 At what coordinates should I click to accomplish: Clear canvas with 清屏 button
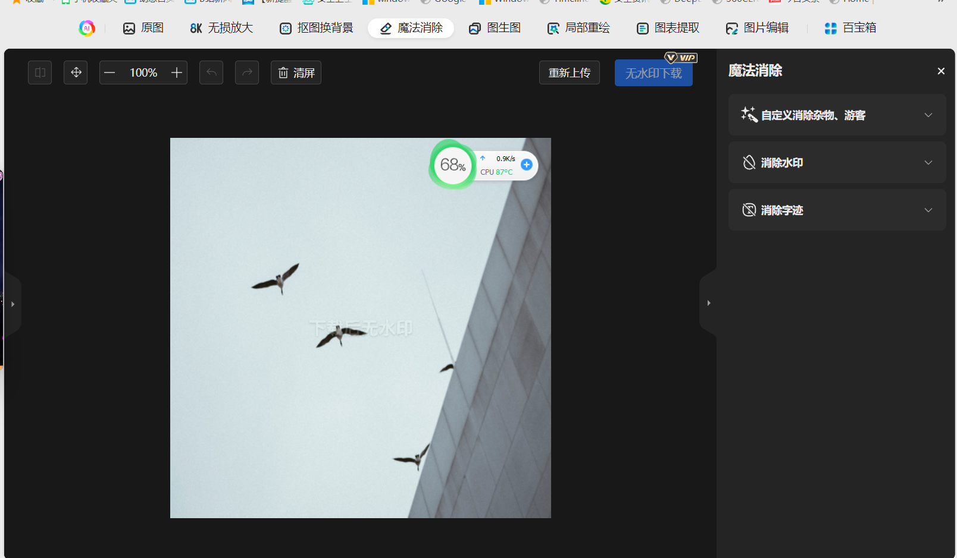tap(296, 72)
